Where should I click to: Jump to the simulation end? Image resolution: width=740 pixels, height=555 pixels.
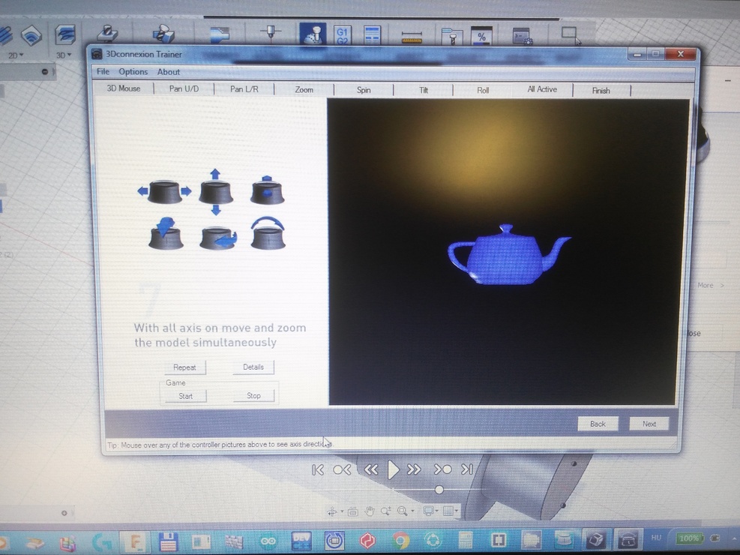pos(467,469)
